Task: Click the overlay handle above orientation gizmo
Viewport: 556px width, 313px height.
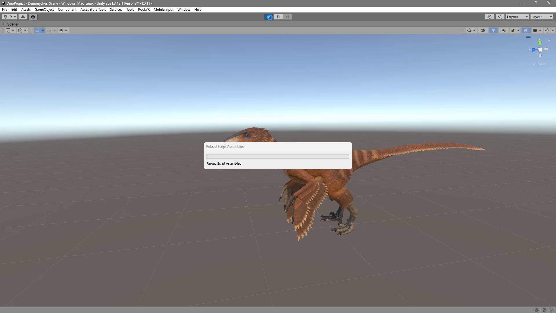Action: tap(528, 37)
